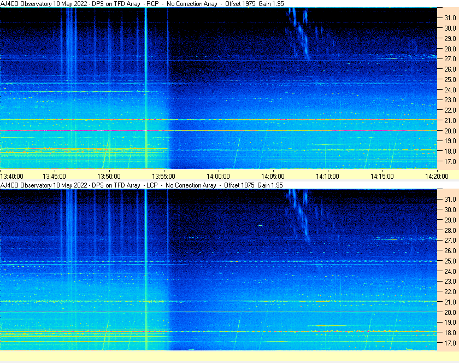Click the 23.0 frequency label in RCP panel
459x363 pixels.
450,100
